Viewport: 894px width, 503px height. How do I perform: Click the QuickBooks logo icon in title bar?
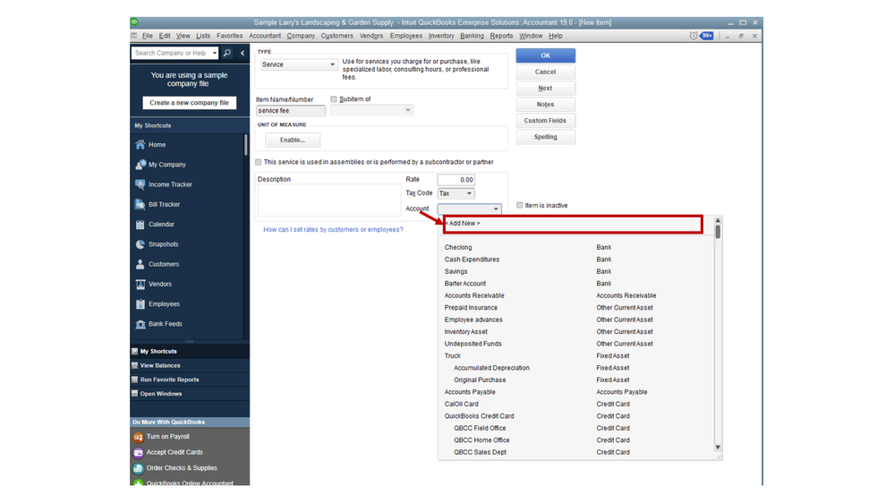(x=134, y=22)
